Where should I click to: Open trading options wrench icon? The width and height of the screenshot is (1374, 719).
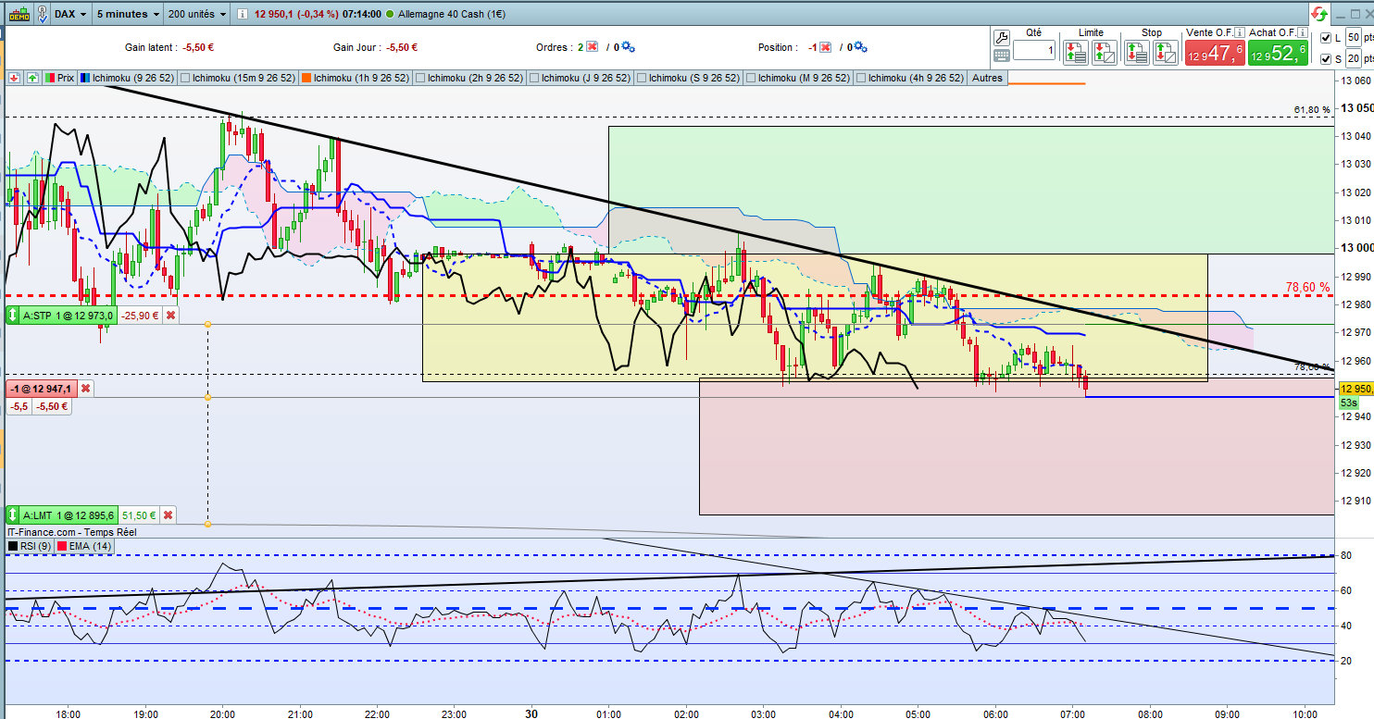1001,38
